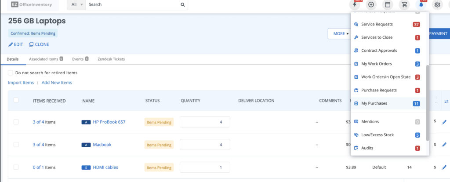Image resolution: width=450 pixels, height=182 pixels.
Task: Click the My Work Orders icon
Action: pos(356,64)
